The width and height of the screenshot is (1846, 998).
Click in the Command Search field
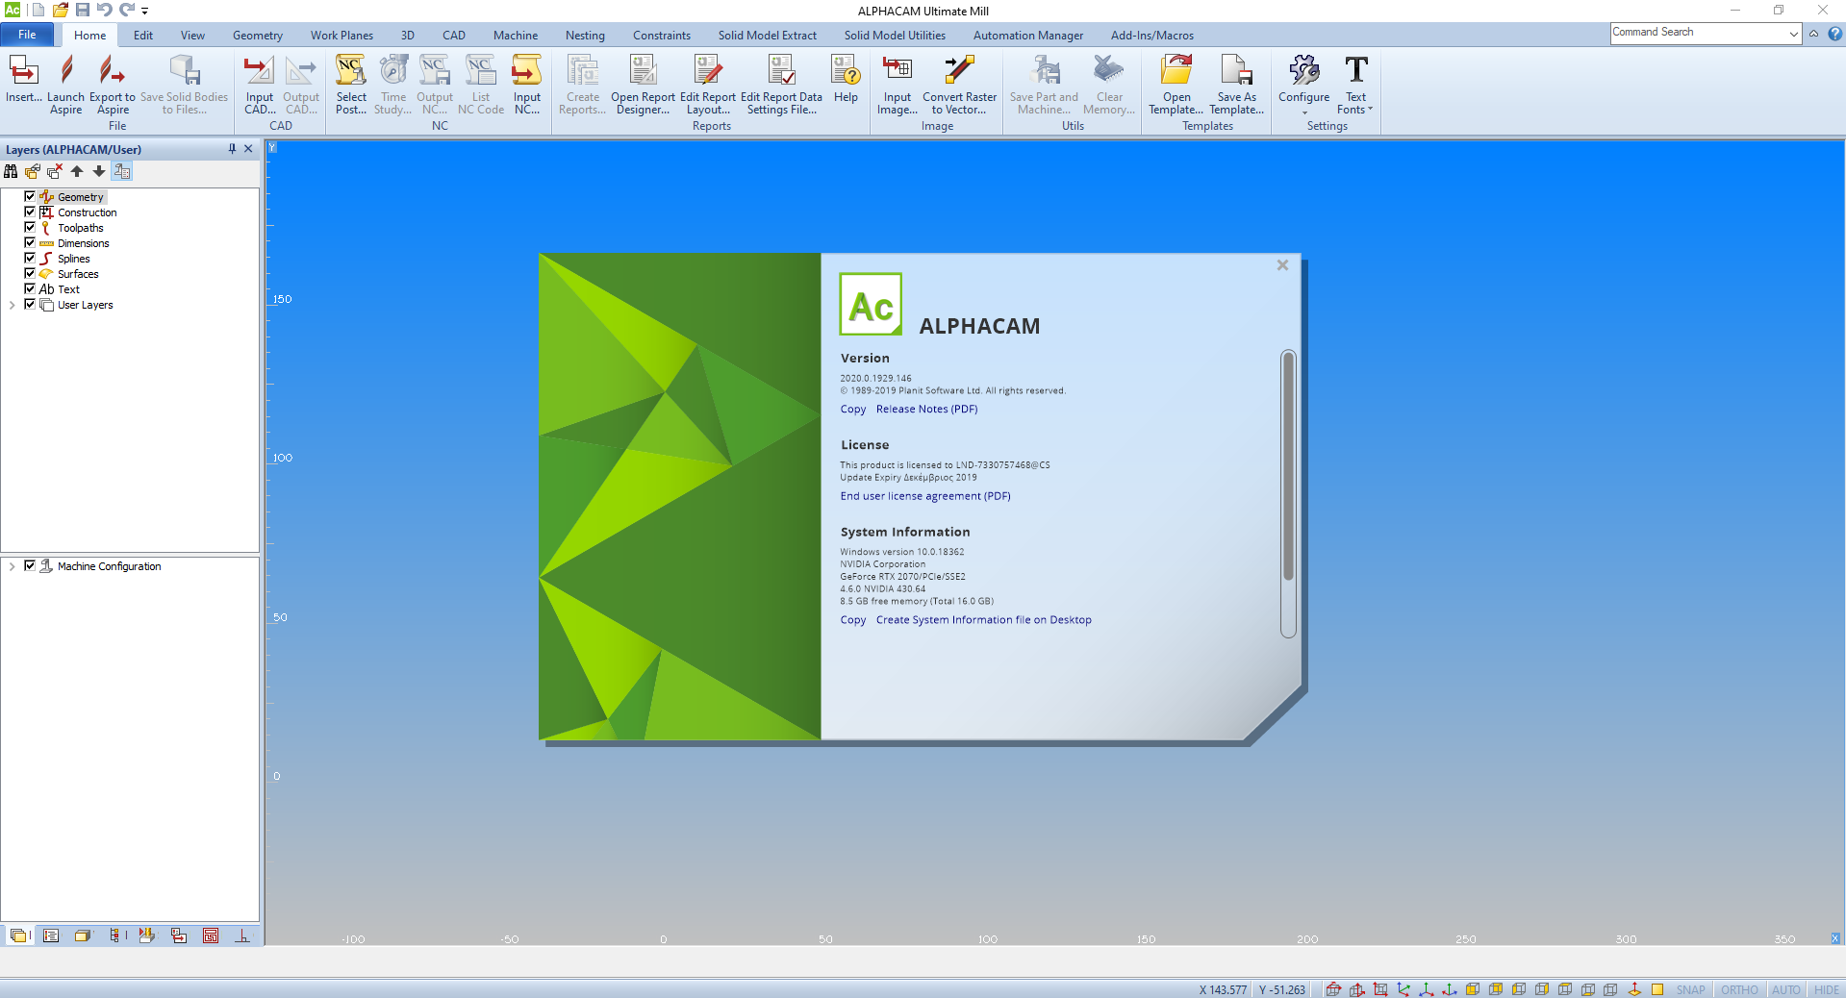point(1698,33)
